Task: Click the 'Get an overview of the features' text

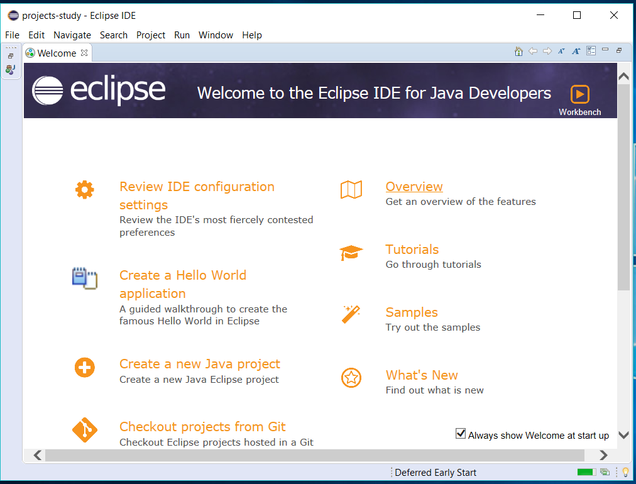Action: coord(461,202)
